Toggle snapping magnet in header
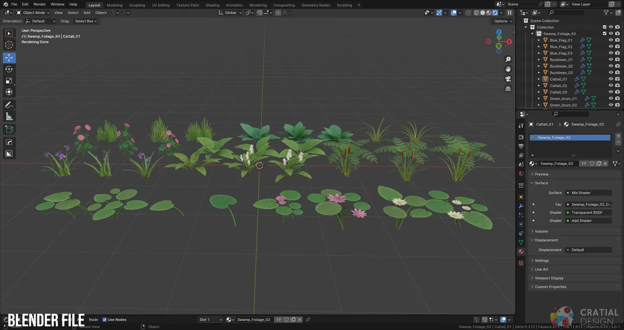 click(x=260, y=13)
